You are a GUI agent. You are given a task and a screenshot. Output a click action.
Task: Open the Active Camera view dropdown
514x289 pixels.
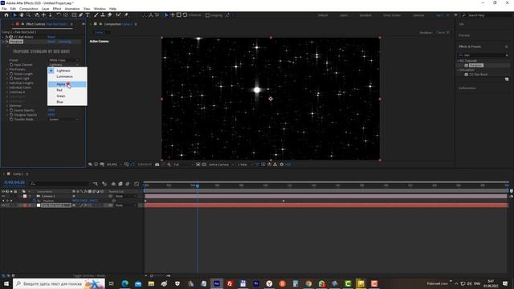(x=221, y=165)
